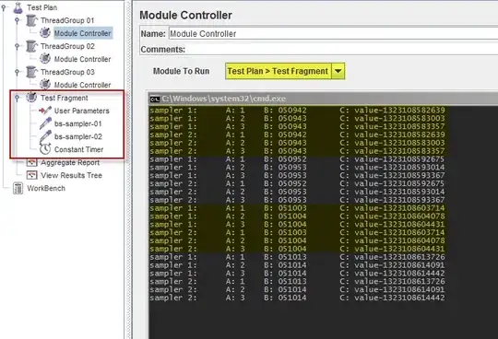Click console row sampler 1 with B: 051013
Screen dimensions: 498x339
[297, 256]
